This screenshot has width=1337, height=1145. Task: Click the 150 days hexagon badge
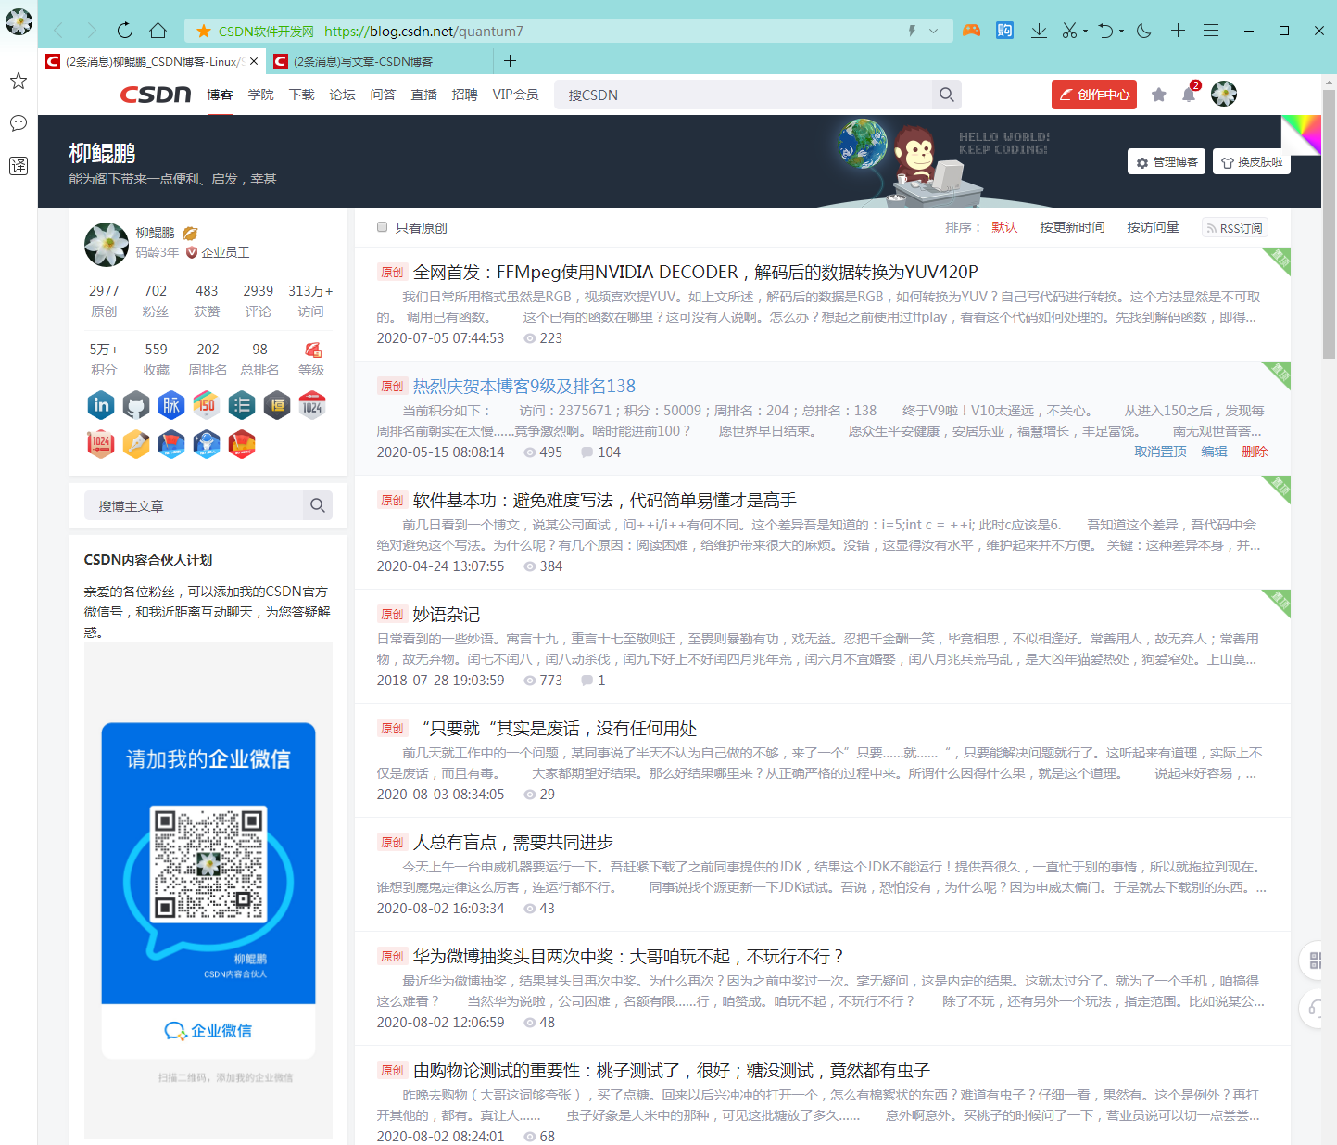click(207, 405)
